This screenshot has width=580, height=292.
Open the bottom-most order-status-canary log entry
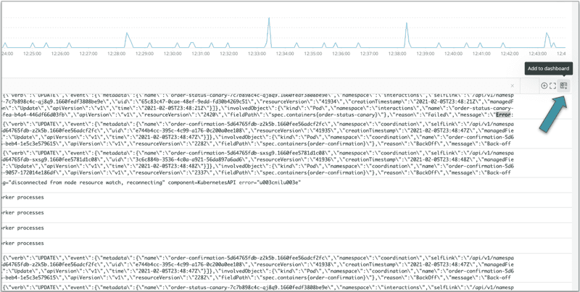point(254,288)
